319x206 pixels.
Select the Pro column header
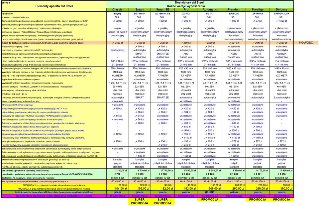pos(186,10)
